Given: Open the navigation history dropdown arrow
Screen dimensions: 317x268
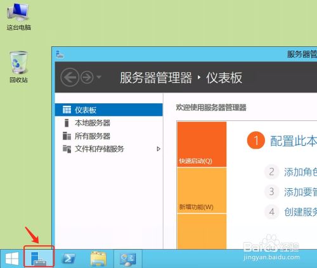Looking at the screenshot, I should pyautogui.click(x=99, y=77).
